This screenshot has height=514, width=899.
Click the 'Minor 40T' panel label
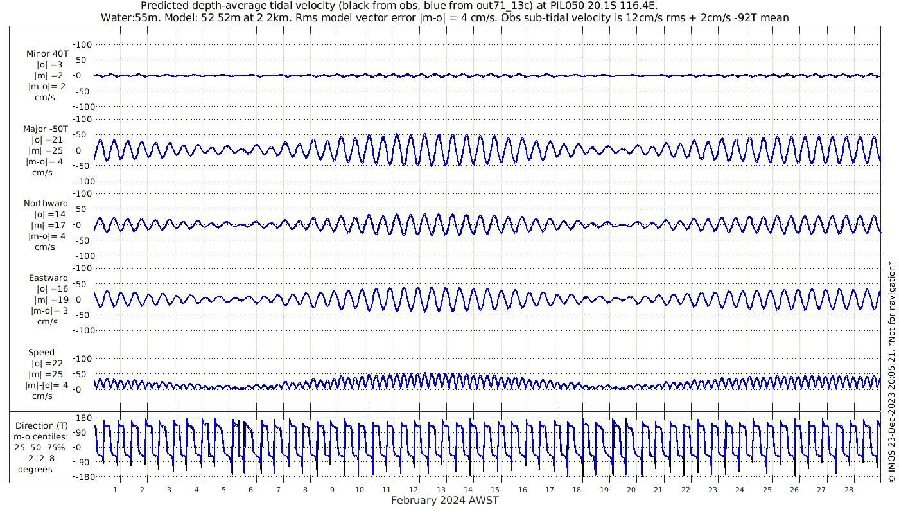click(x=48, y=53)
